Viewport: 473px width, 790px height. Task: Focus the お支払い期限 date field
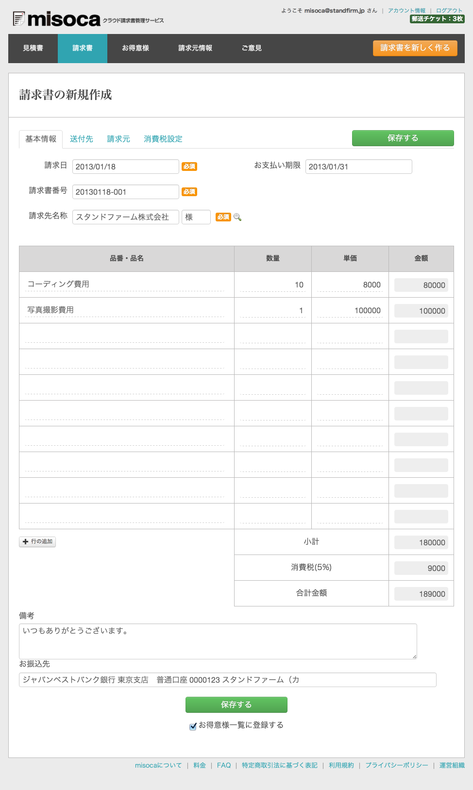(x=359, y=167)
